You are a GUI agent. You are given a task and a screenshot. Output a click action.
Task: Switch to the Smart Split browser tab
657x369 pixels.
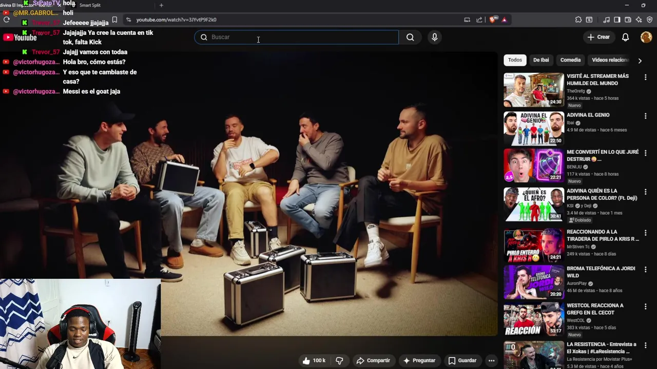pos(90,5)
